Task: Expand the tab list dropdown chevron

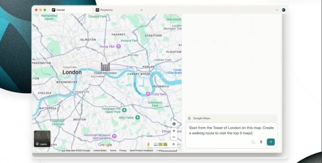Action: tap(277, 10)
